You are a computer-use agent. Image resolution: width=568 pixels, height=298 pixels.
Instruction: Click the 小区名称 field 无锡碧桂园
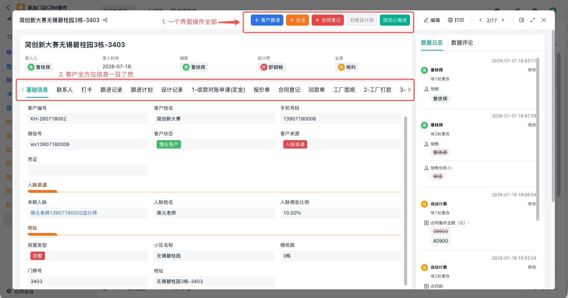tap(214, 256)
